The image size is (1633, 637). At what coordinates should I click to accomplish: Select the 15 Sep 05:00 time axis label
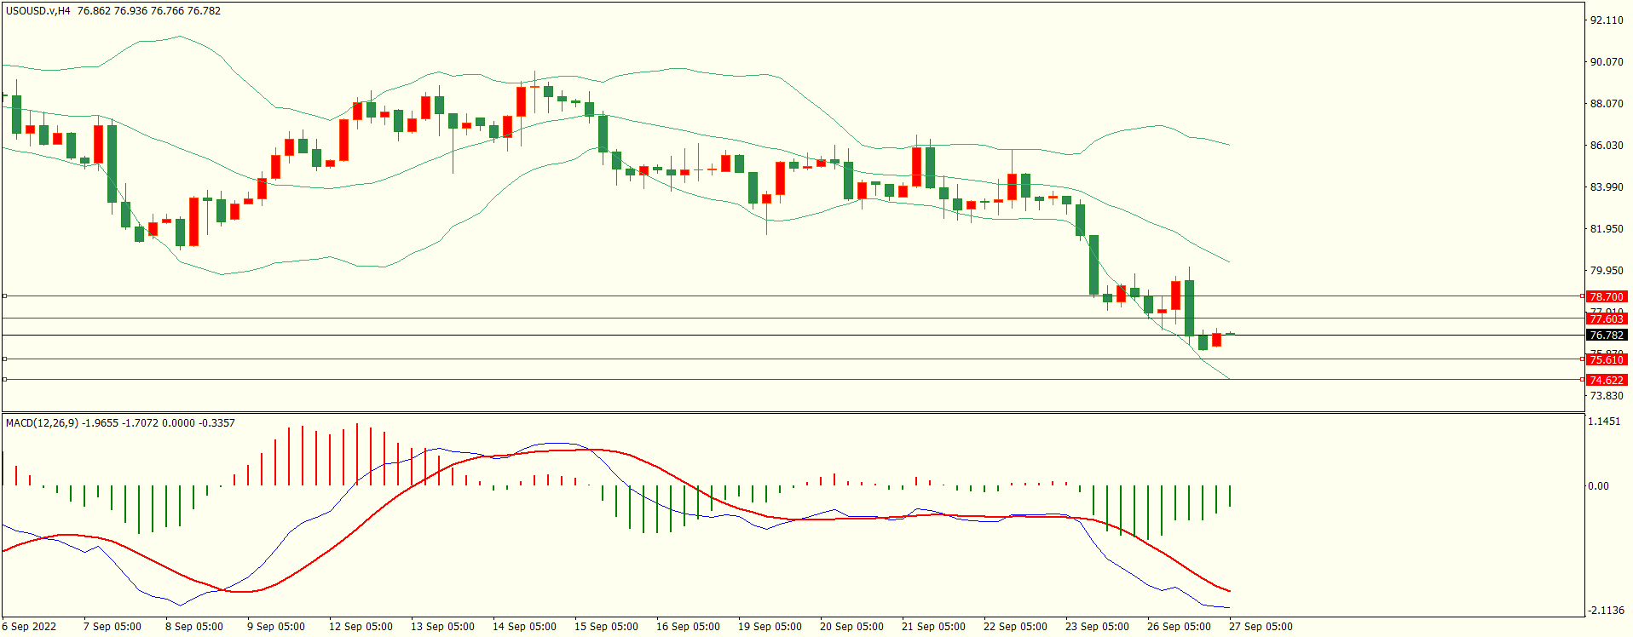coord(606,627)
